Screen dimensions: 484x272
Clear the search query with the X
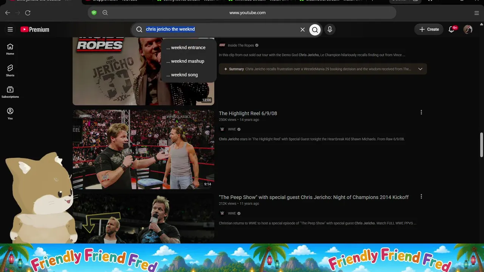[302, 29]
